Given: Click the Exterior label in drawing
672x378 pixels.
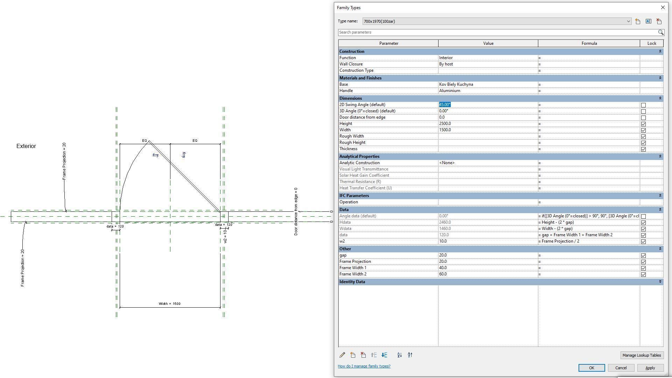Looking at the screenshot, I should coord(26,146).
